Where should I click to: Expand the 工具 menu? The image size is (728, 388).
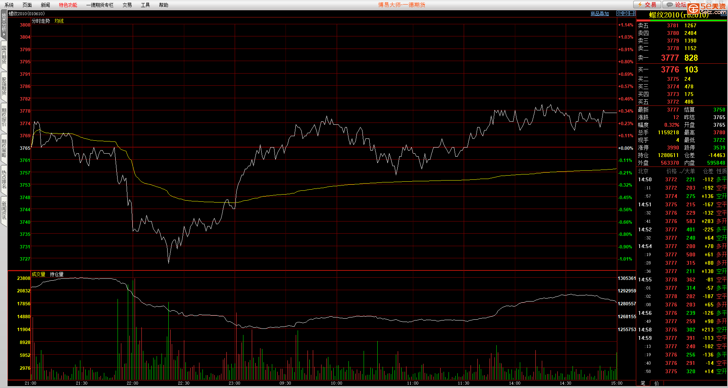coord(145,5)
